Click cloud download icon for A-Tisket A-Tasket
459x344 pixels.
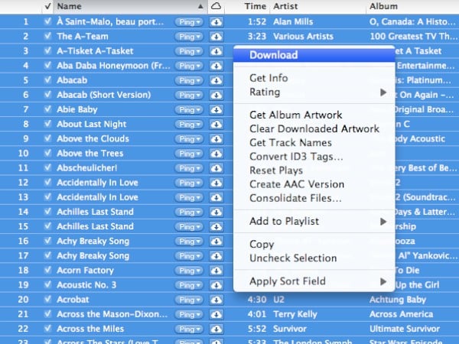coord(216,51)
